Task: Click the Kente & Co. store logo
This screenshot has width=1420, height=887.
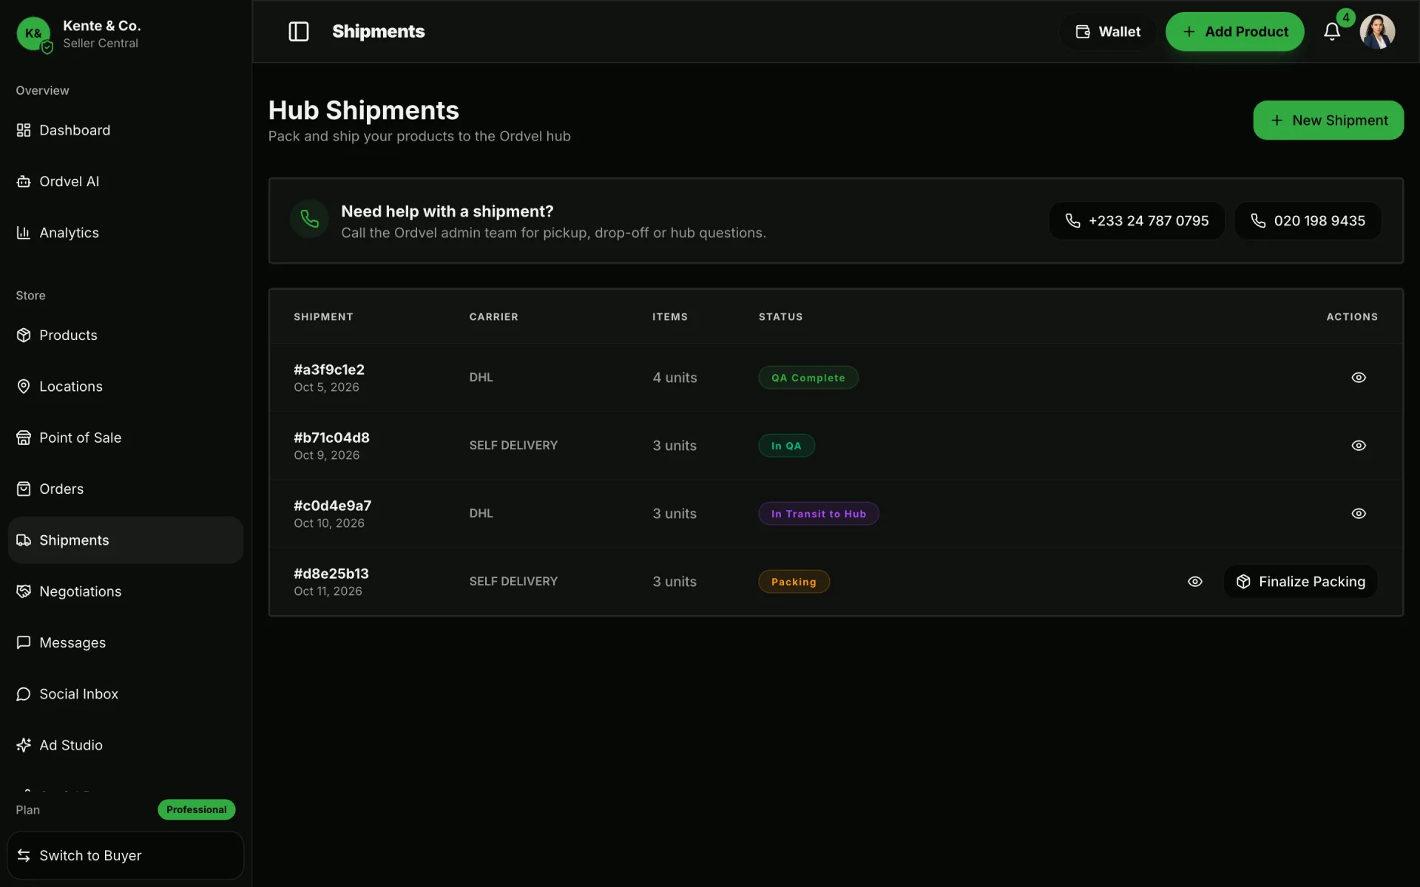Action: [33, 33]
